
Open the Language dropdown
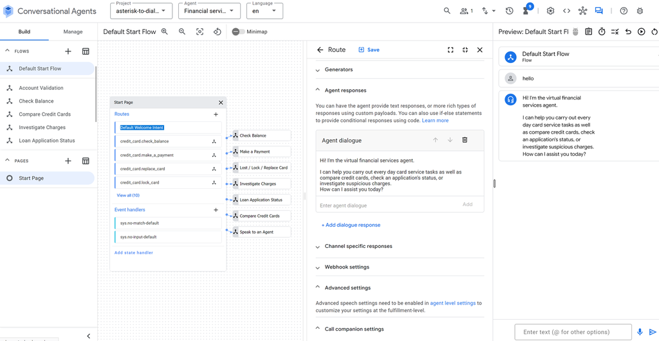[x=264, y=10]
